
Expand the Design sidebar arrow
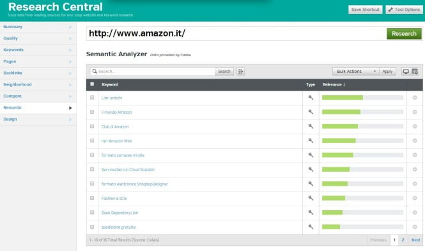coord(70,119)
